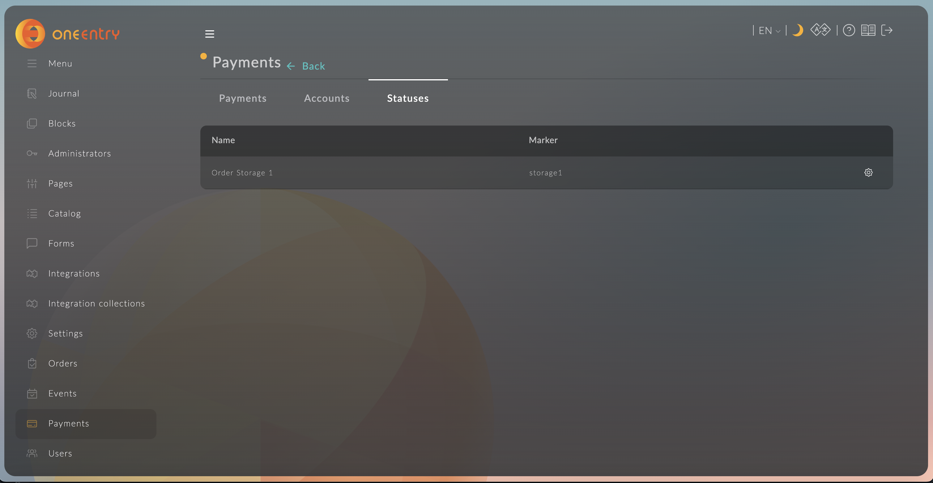Collapse sidebar with the hamburger icon
This screenshot has width=933, height=483.
tap(210, 34)
